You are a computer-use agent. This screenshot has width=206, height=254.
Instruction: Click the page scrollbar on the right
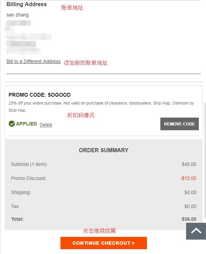click(x=205, y=160)
